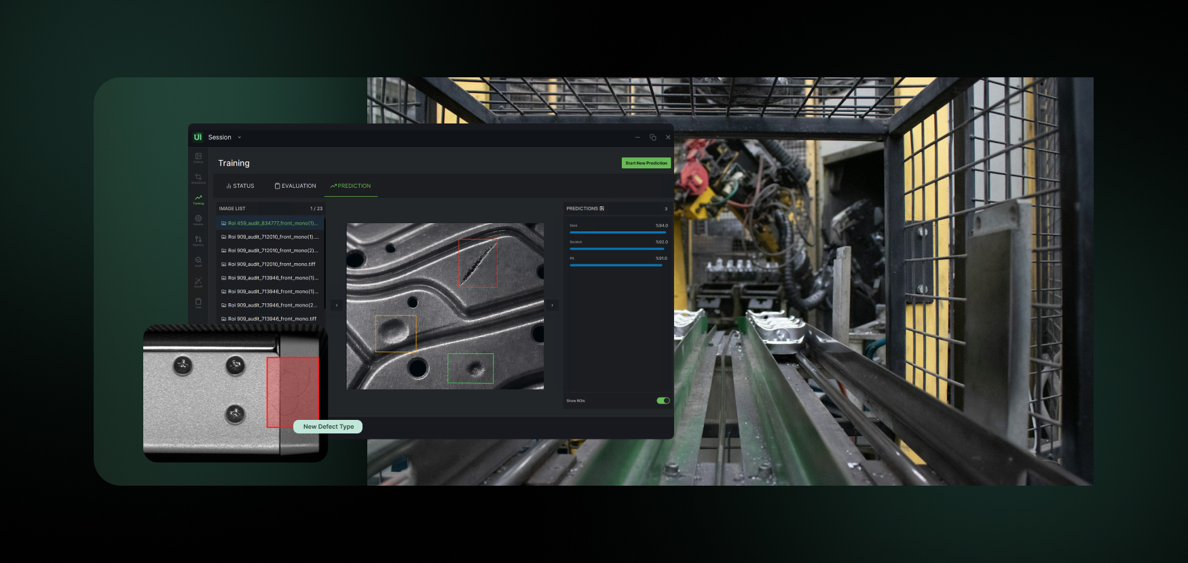Click the New Defect Type label
The image size is (1188, 563).
click(328, 427)
